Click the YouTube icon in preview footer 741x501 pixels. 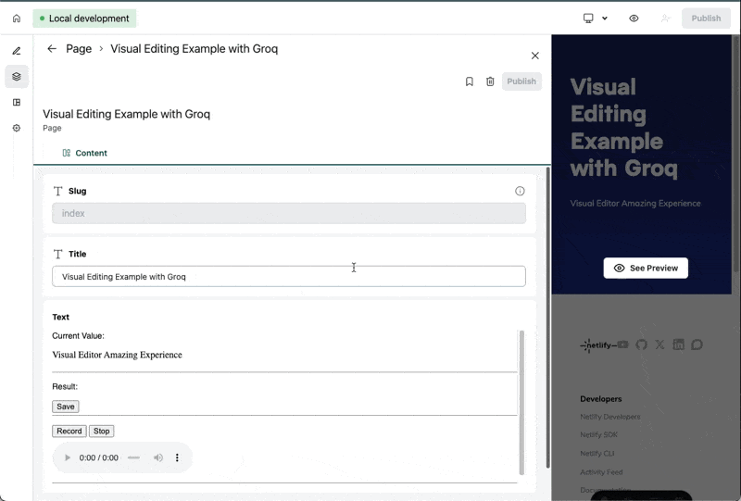click(623, 344)
